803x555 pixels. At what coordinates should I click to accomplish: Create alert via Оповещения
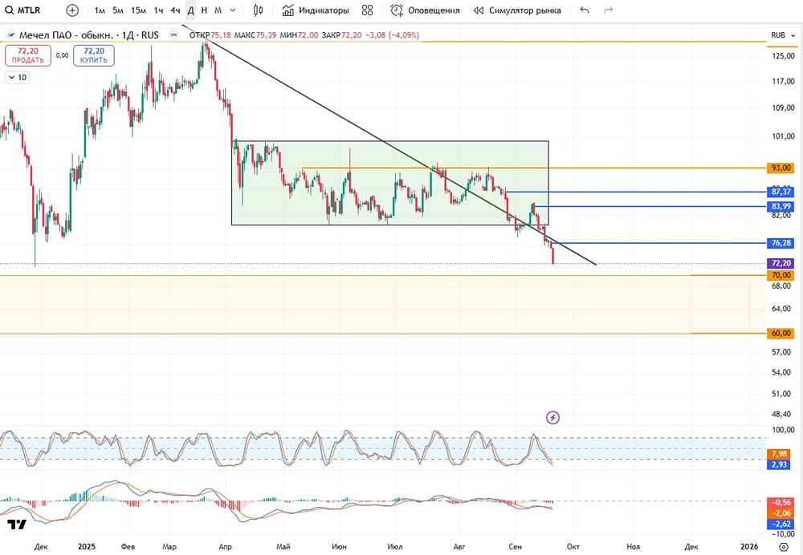(x=425, y=10)
